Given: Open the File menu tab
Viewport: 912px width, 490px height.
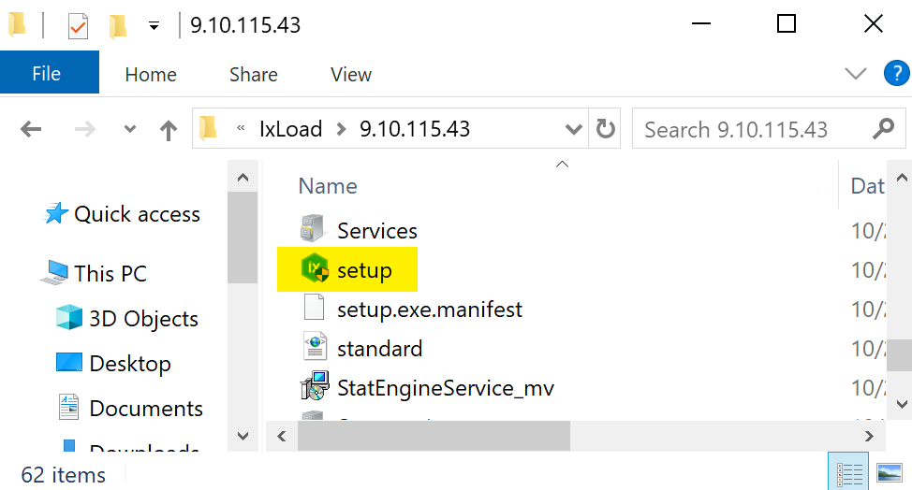Looking at the screenshot, I should [x=47, y=74].
